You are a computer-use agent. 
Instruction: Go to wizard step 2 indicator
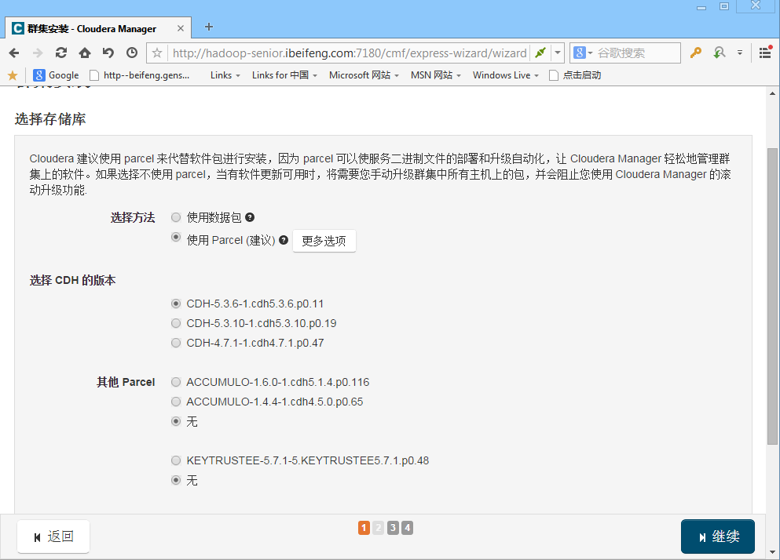coord(378,528)
